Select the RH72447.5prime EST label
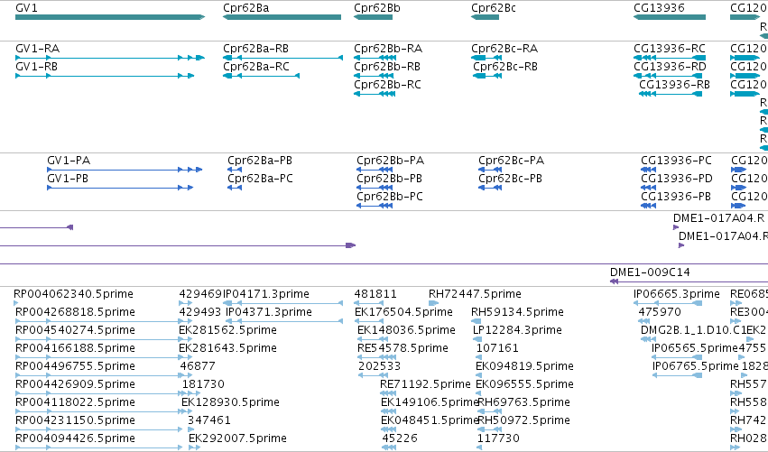Viewport: 768px width, 452px height. 475,294
